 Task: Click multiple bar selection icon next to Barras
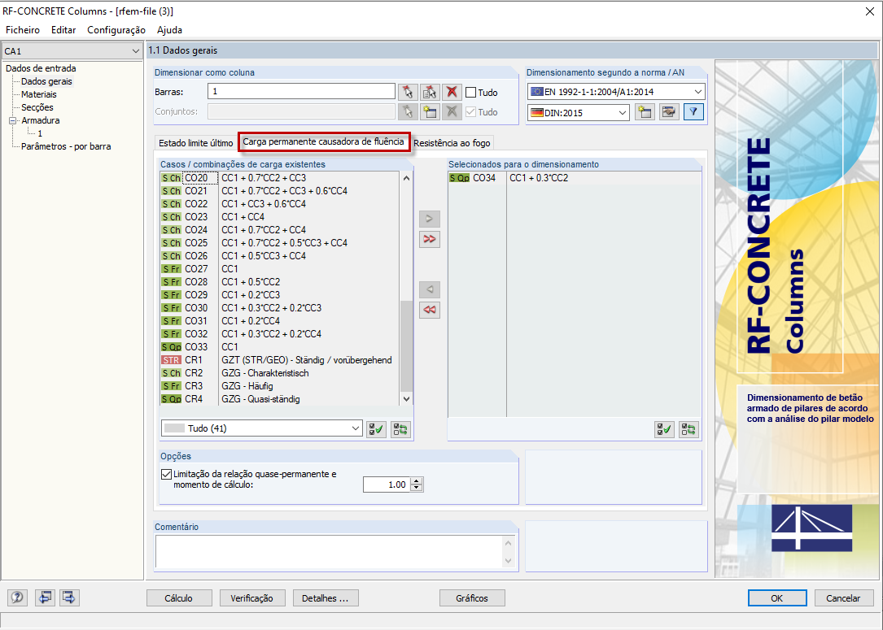(430, 92)
